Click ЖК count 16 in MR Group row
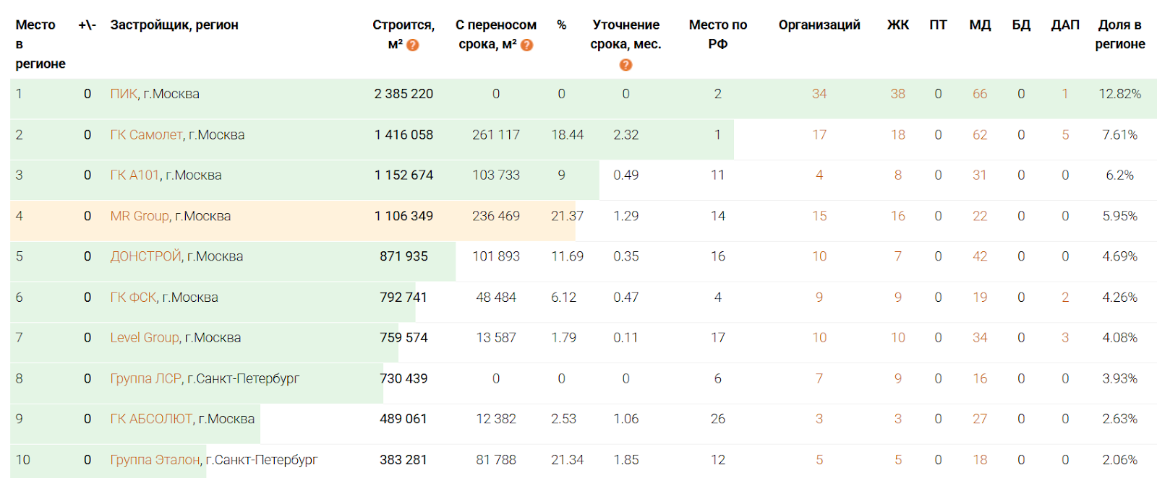Image resolution: width=1157 pixels, height=478 pixels. click(898, 216)
